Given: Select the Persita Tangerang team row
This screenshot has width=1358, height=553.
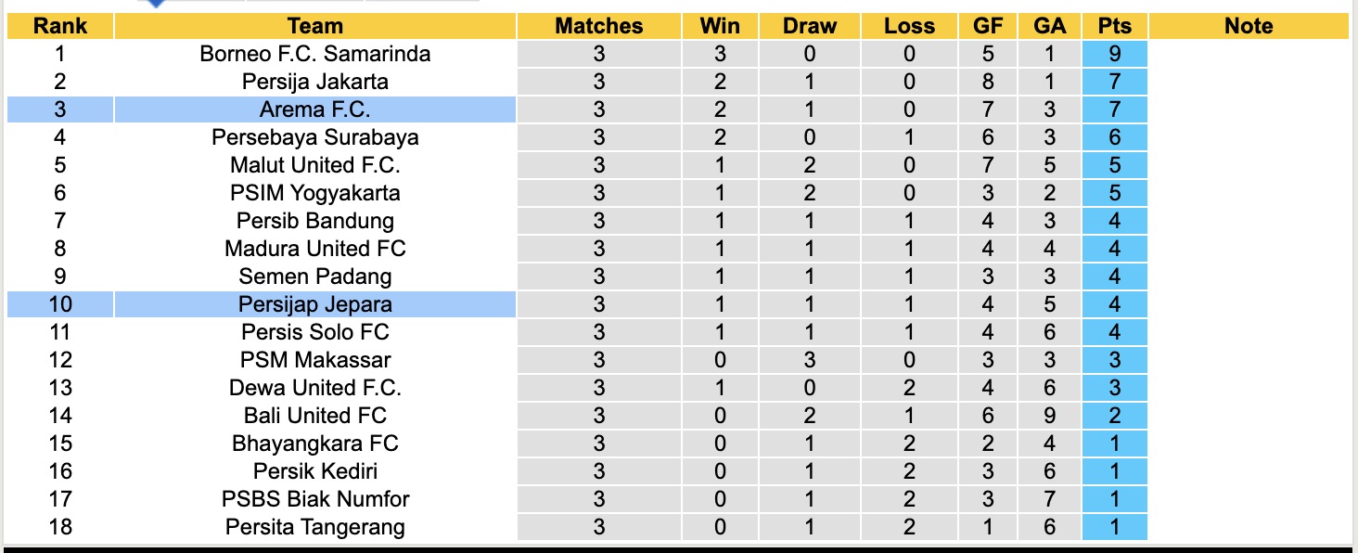Looking at the screenshot, I should point(314,527).
